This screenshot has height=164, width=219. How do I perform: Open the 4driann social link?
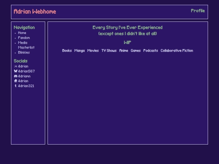pos(24,76)
